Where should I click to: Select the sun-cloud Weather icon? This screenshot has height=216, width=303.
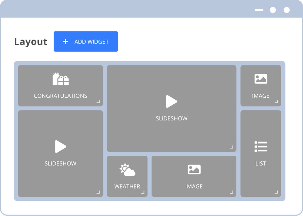(x=127, y=170)
